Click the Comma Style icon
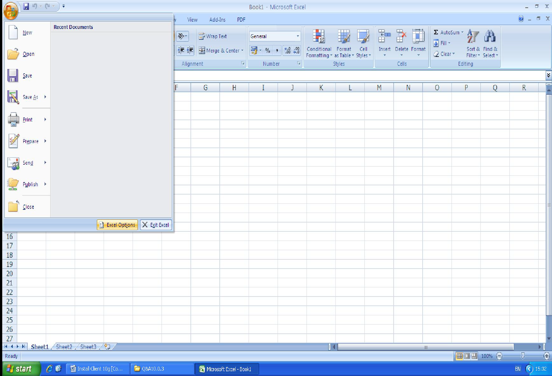Image resolution: width=552 pixels, height=376 pixels. click(277, 50)
